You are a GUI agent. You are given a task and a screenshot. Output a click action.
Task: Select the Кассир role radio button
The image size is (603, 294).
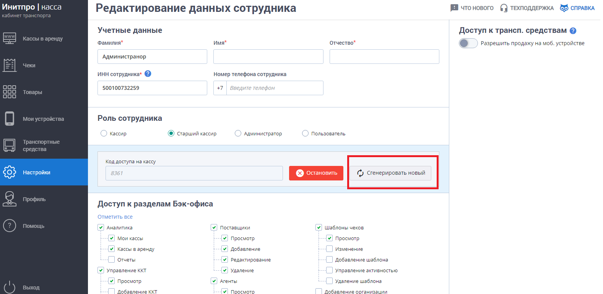point(104,133)
